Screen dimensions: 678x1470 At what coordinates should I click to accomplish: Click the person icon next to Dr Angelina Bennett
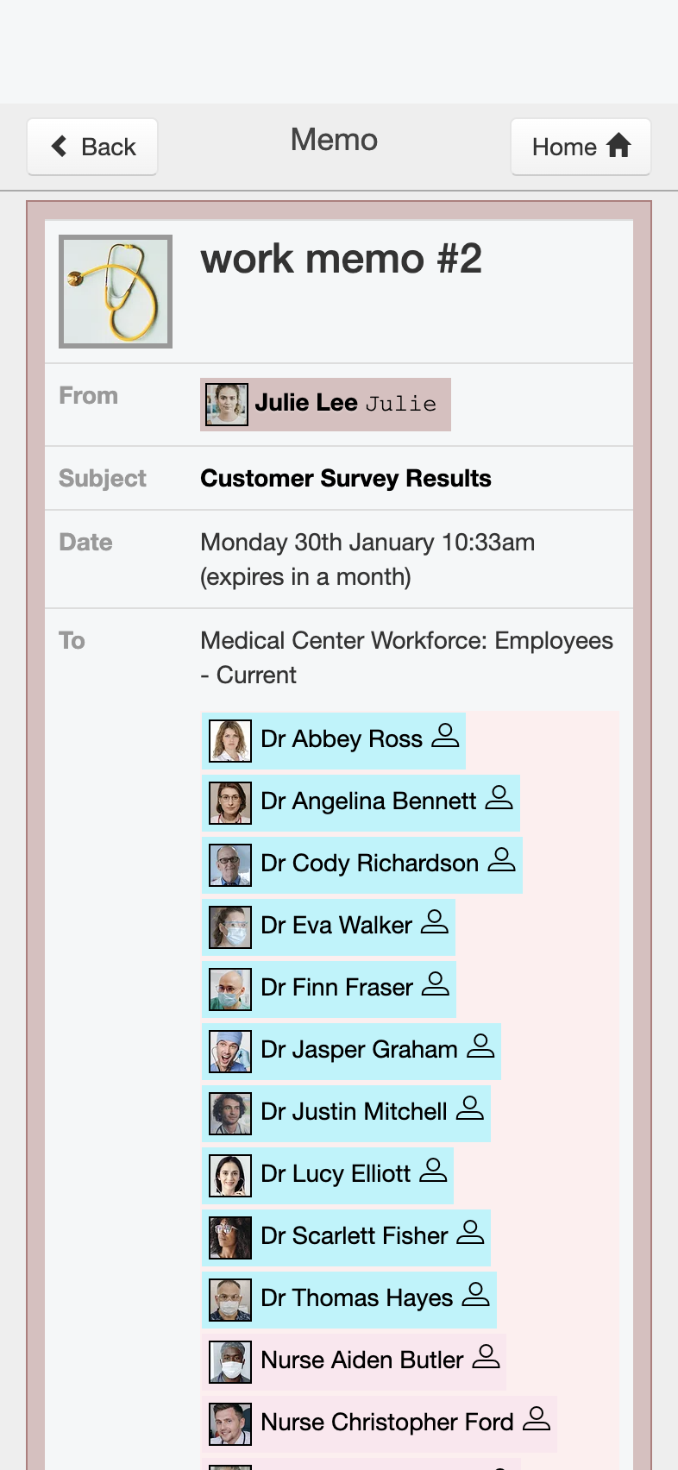[x=499, y=798]
